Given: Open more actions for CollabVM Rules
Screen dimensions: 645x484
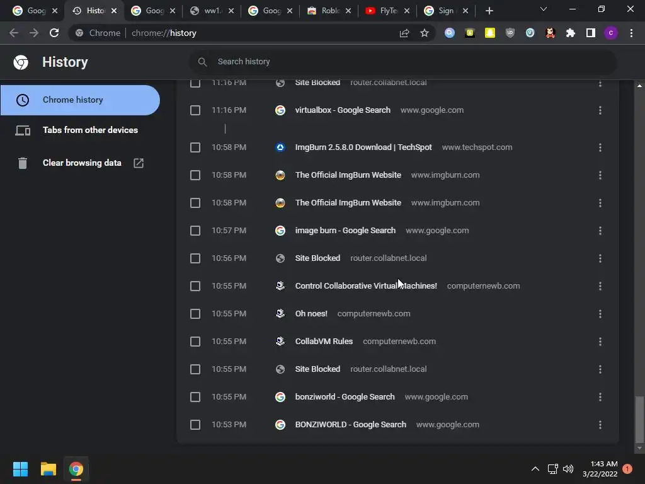Looking at the screenshot, I should (600, 342).
